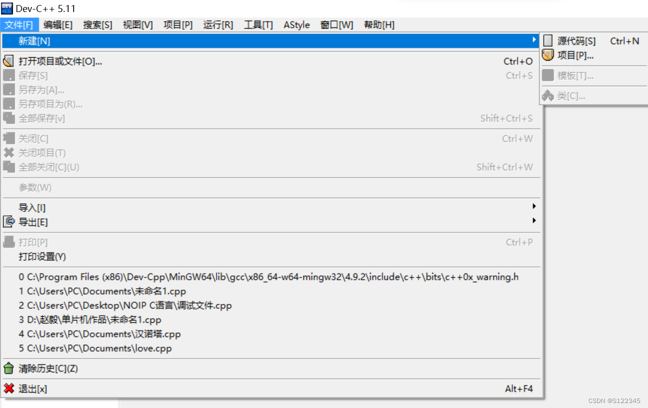Choose 打印[P] menu entry
Viewport: 648px width, 408px height.
pos(271,242)
